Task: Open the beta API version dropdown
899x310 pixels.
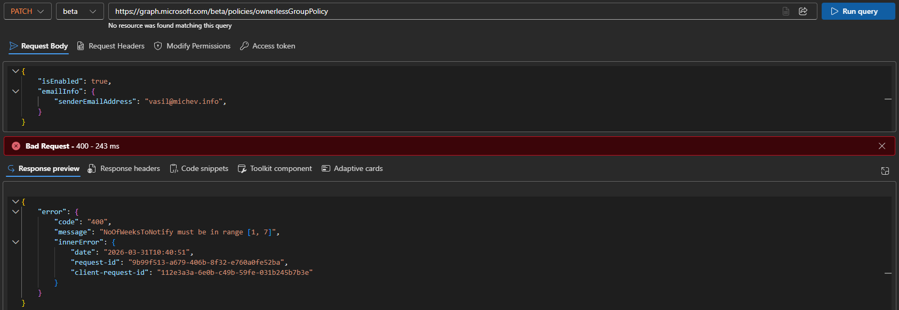Action: [79, 11]
